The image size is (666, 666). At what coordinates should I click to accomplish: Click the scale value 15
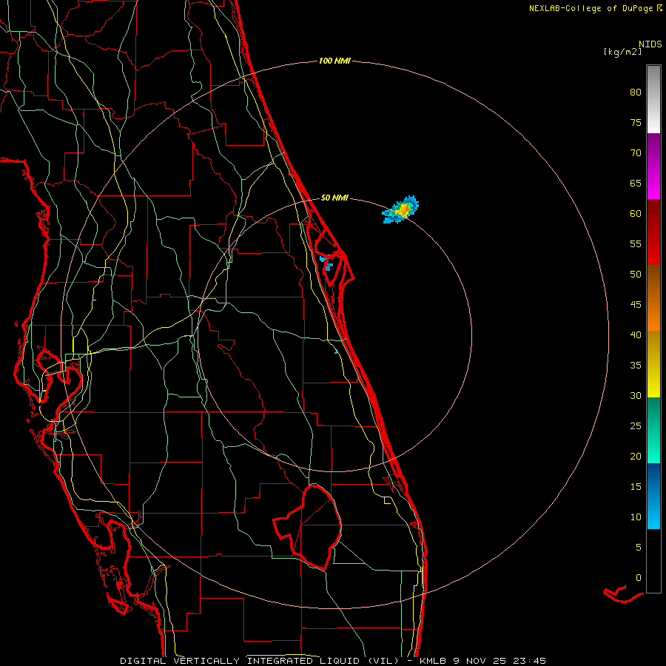point(636,487)
